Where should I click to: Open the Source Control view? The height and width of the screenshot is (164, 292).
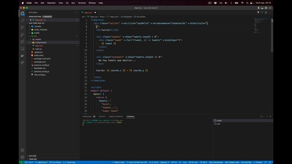click(x=22, y=27)
